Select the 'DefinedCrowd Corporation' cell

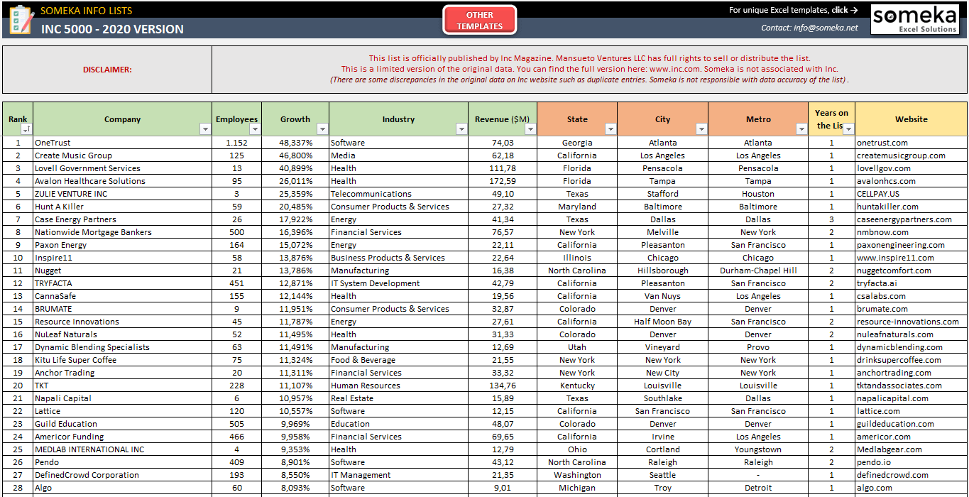coord(123,475)
